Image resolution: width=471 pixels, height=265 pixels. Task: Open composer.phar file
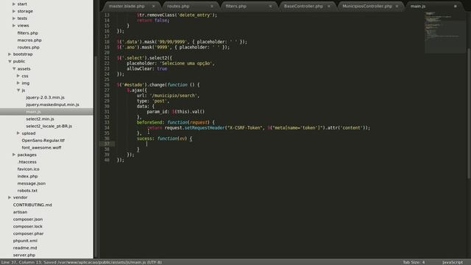(x=28, y=233)
